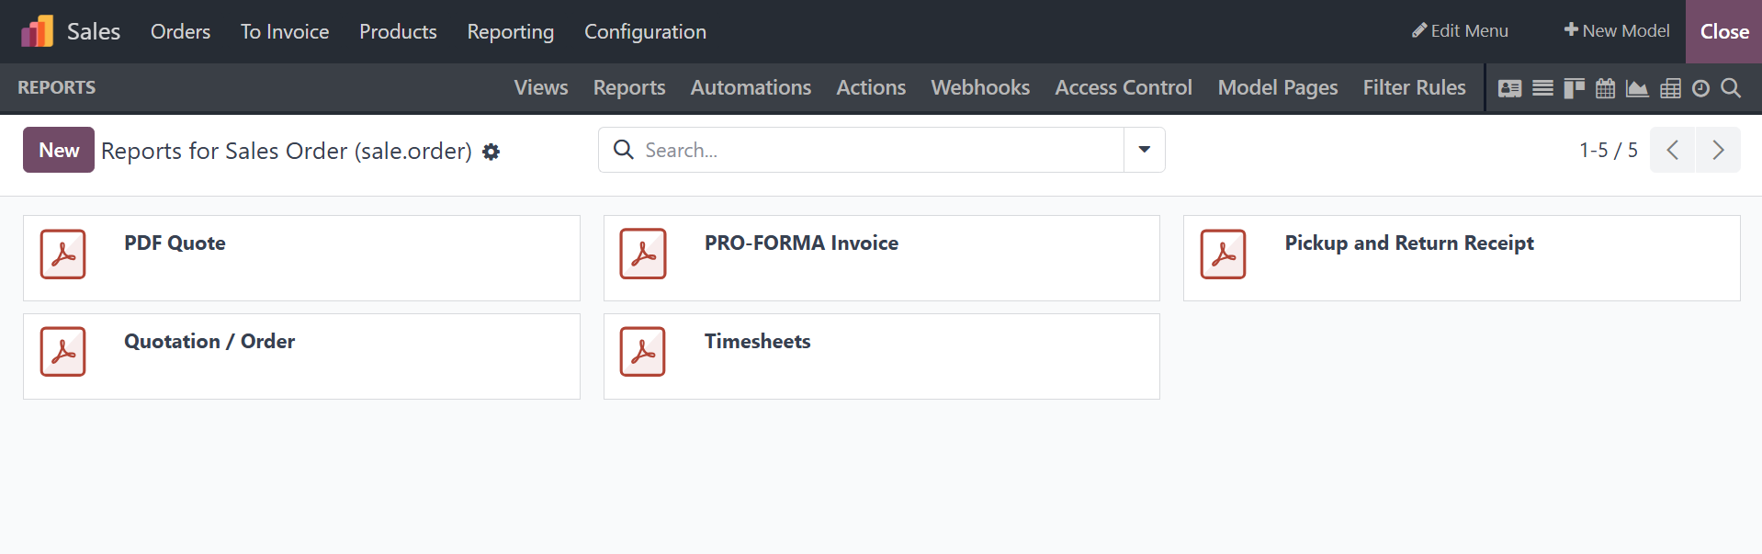The width and height of the screenshot is (1762, 554).
Task: Open the activity clock view icon
Action: 1700,88
